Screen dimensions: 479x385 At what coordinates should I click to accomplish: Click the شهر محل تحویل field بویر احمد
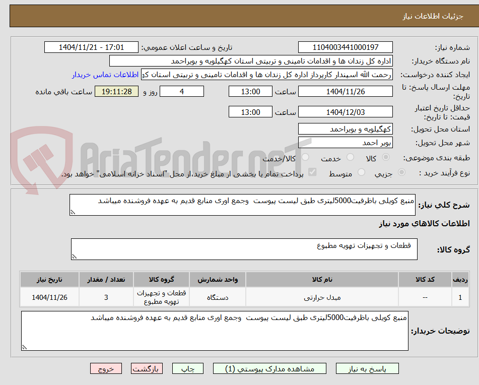tap(346, 143)
